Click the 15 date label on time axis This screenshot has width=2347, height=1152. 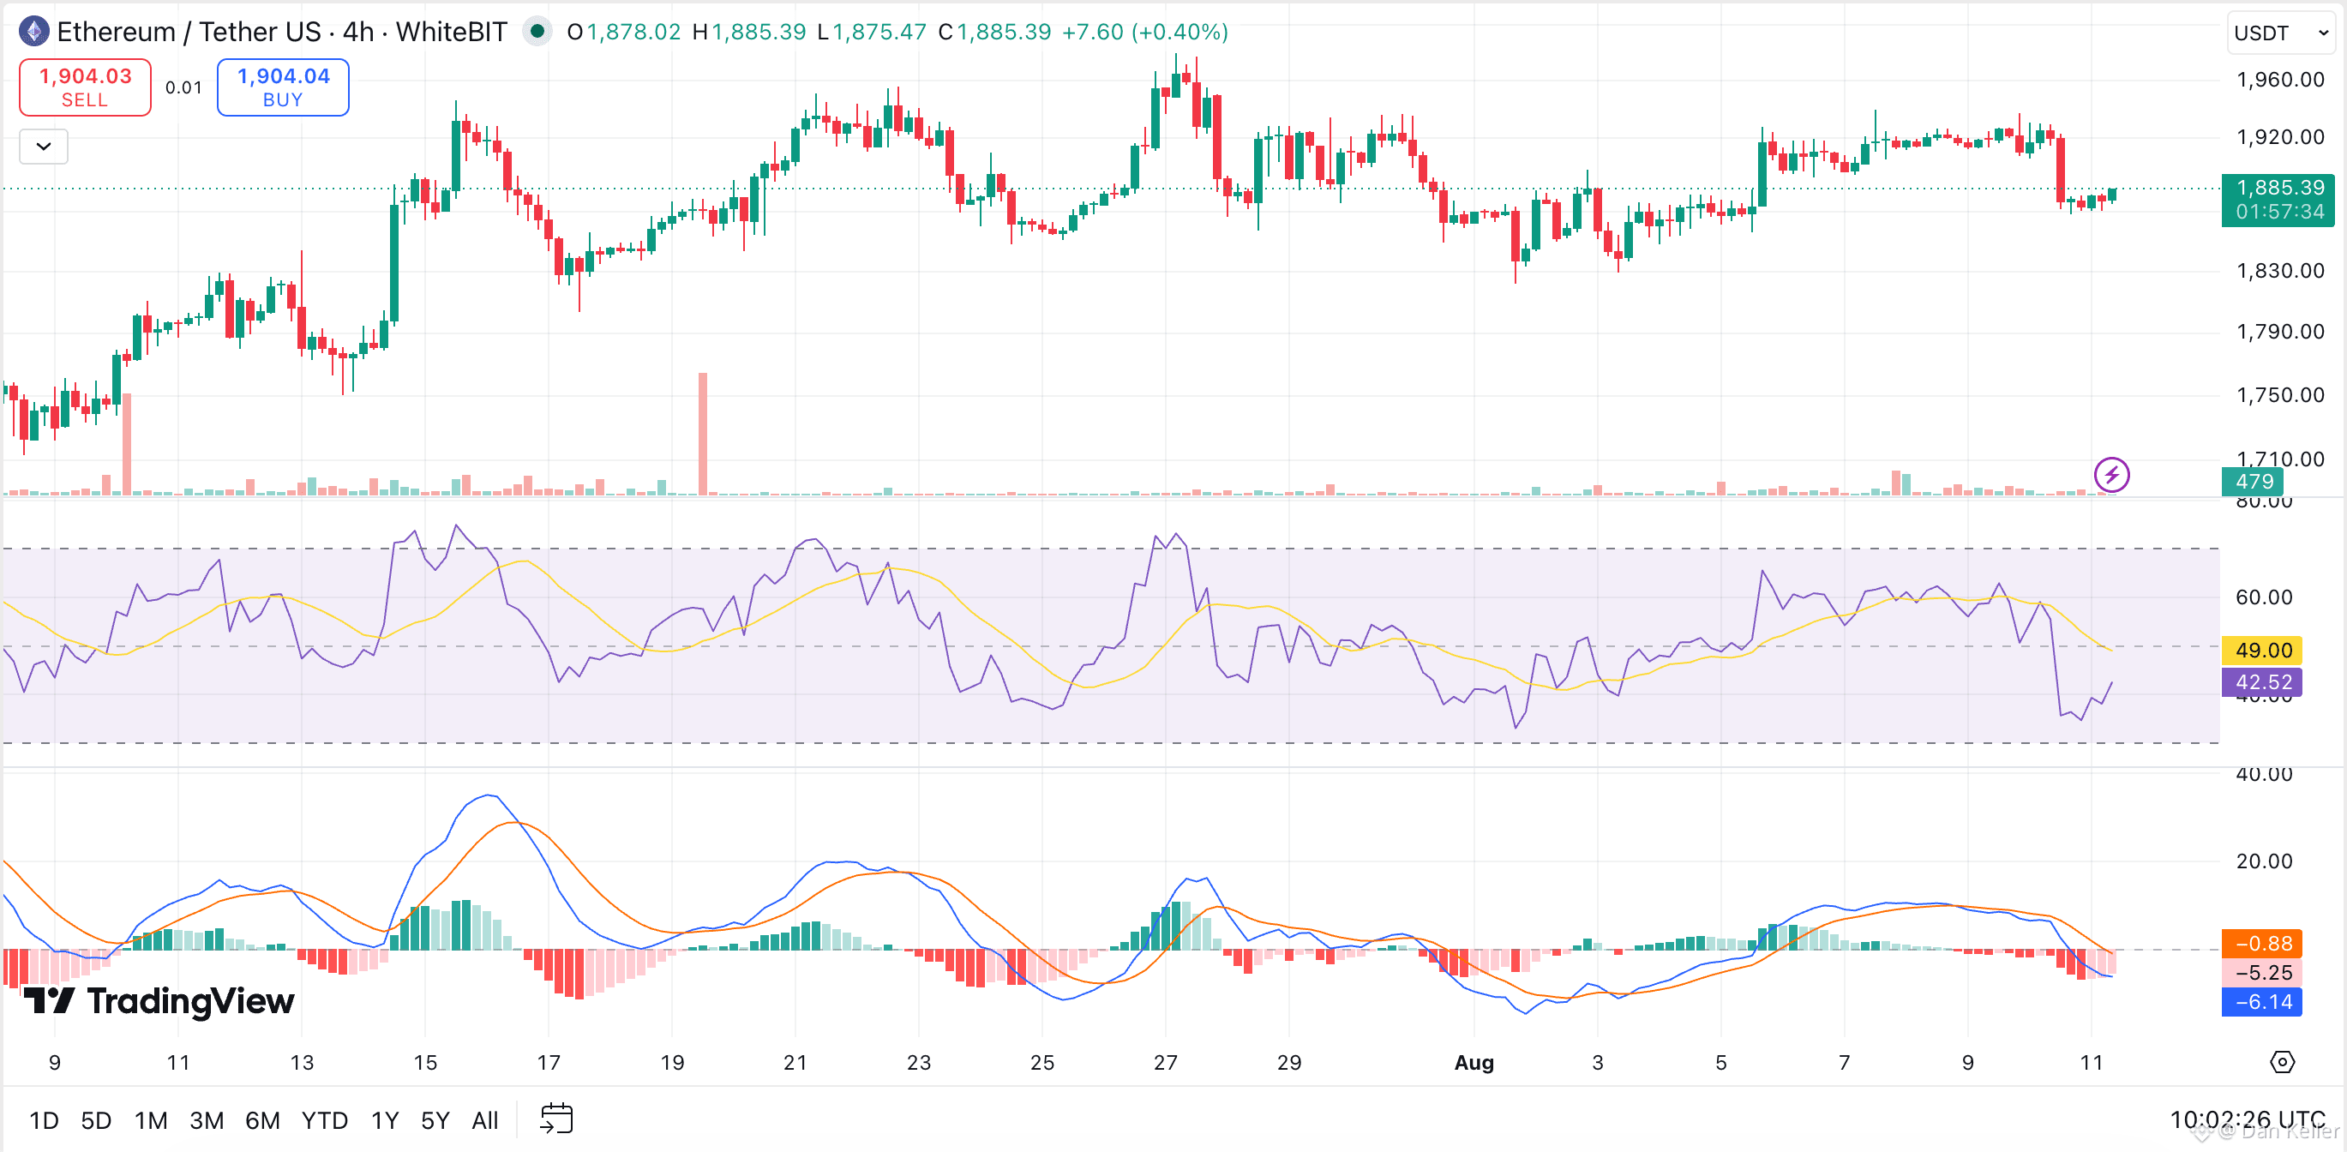[424, 1063]
